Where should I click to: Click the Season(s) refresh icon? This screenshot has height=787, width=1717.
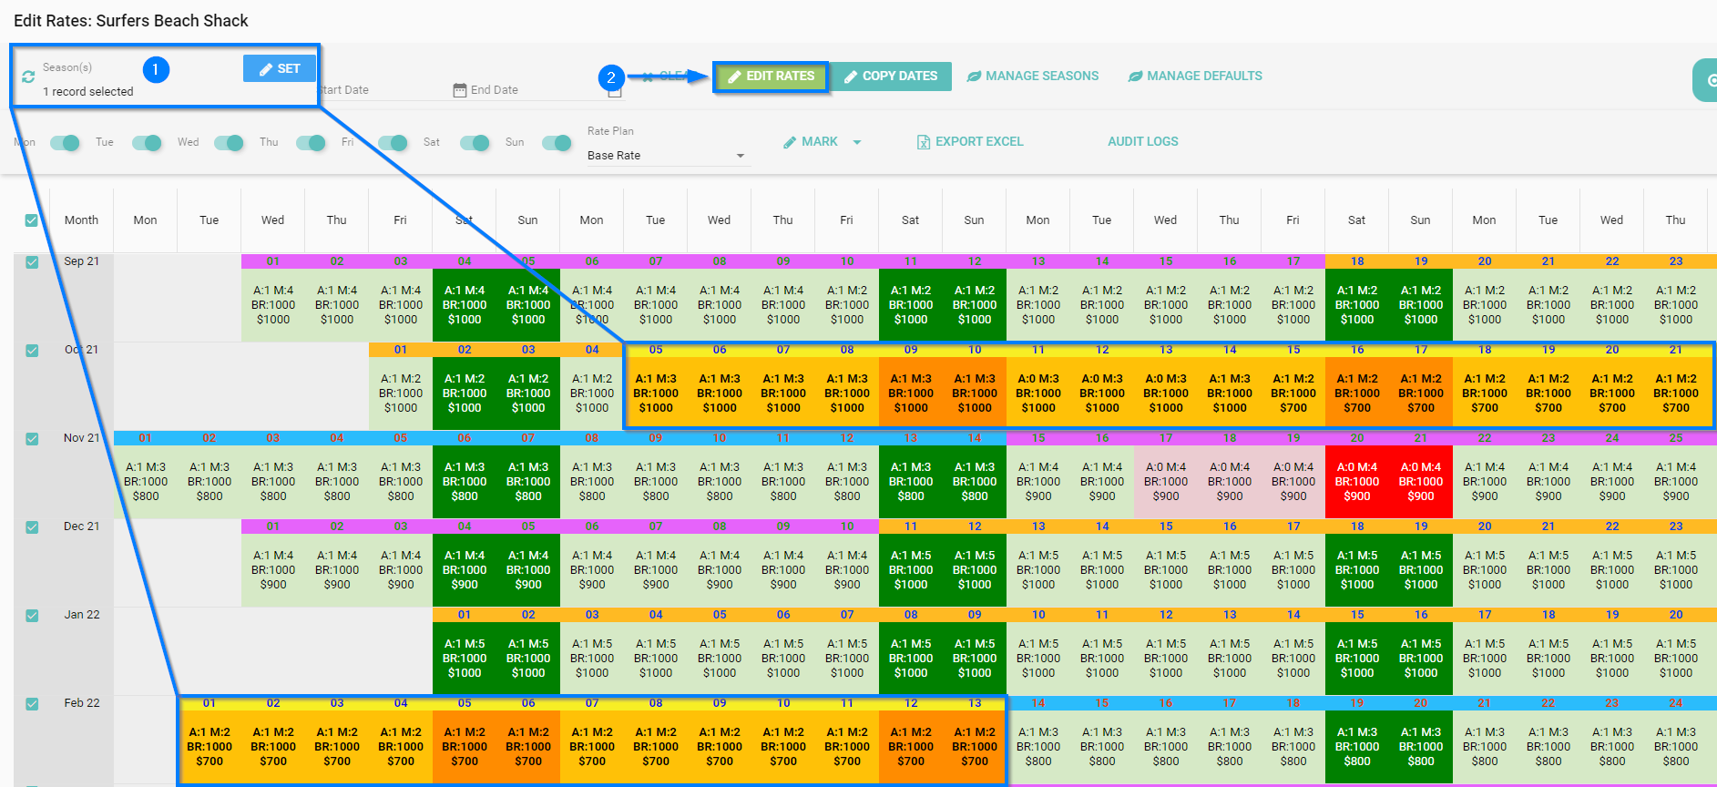coord(28,77)
